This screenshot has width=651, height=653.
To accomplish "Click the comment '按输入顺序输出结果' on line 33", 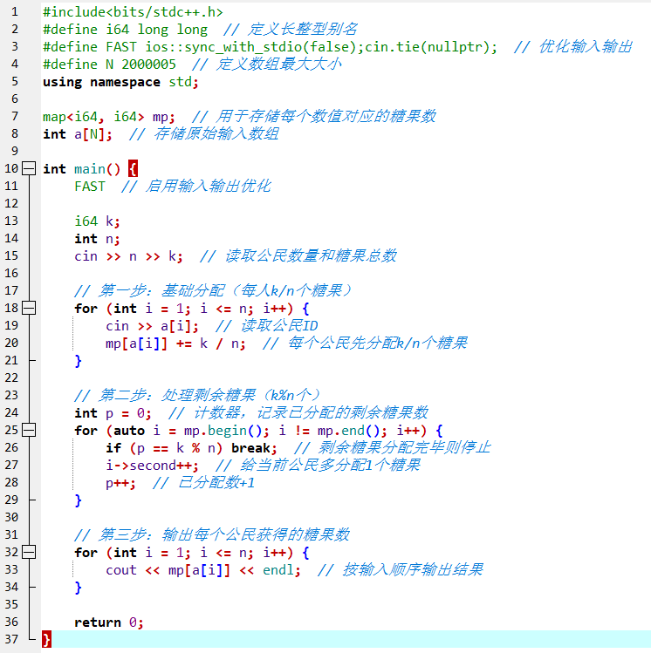I will coord(413,570).
